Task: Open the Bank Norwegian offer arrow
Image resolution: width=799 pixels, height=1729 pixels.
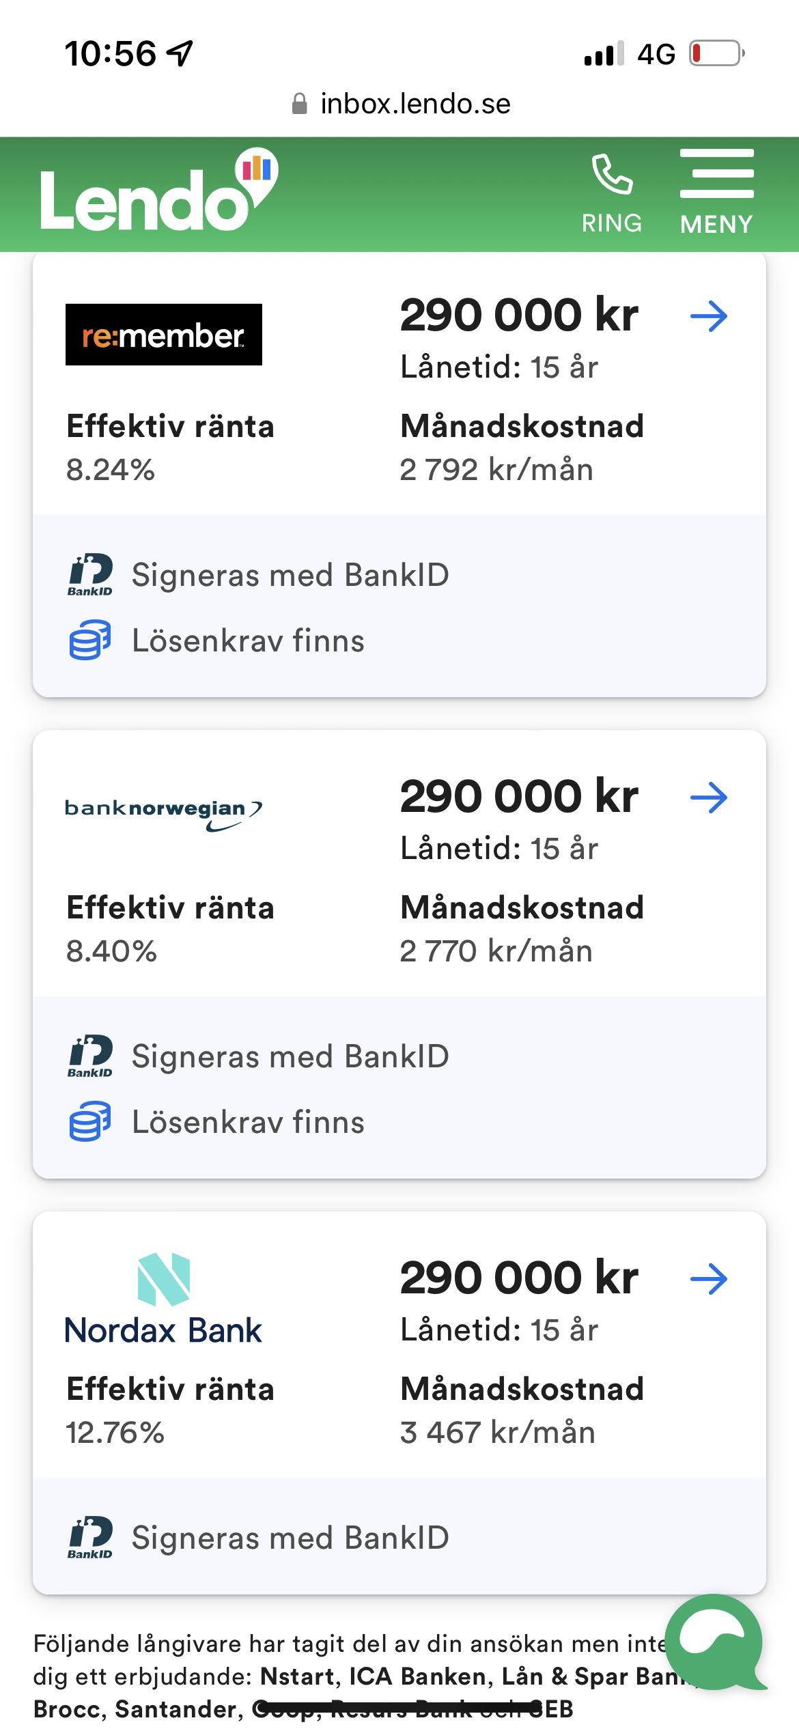Action: 709,798
